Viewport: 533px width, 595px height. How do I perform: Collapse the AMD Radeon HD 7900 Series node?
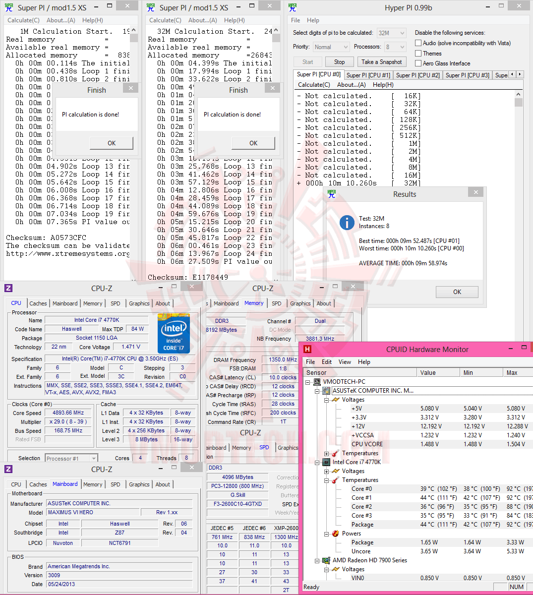pyautogui.click(x=317, y=560)
